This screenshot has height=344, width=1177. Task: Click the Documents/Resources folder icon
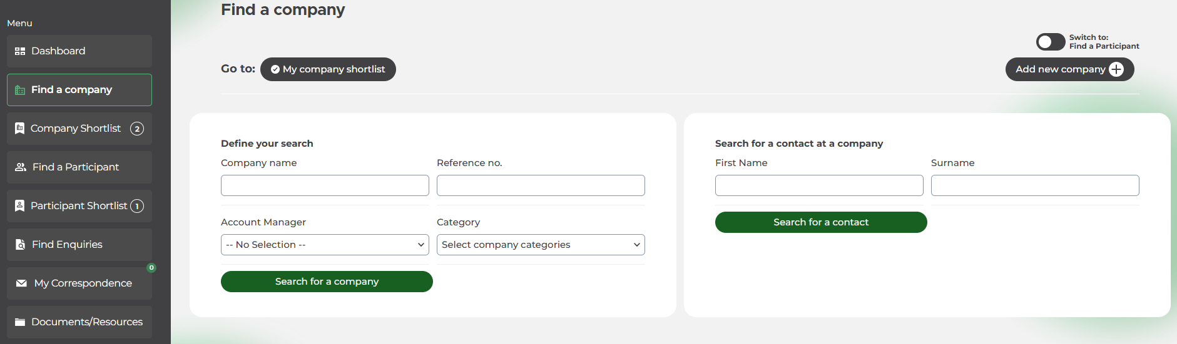(x=20, y=322)
